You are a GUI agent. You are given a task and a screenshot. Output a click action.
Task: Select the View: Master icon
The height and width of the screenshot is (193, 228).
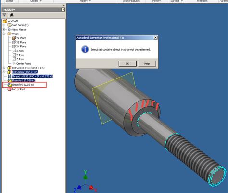click(10, 30)
